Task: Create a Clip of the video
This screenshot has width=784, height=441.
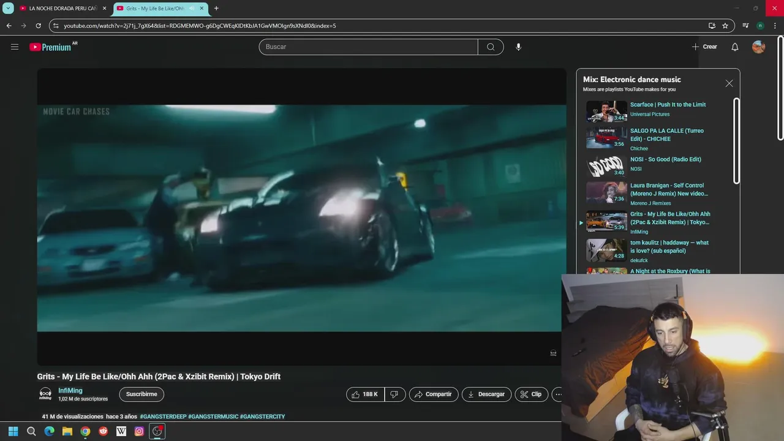Action: tap(531, 394)
